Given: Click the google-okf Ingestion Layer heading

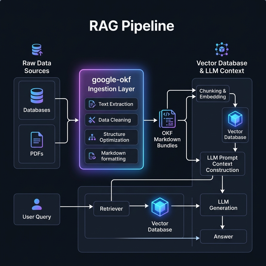Looking at the screenshot, I should tap(111, 84).
